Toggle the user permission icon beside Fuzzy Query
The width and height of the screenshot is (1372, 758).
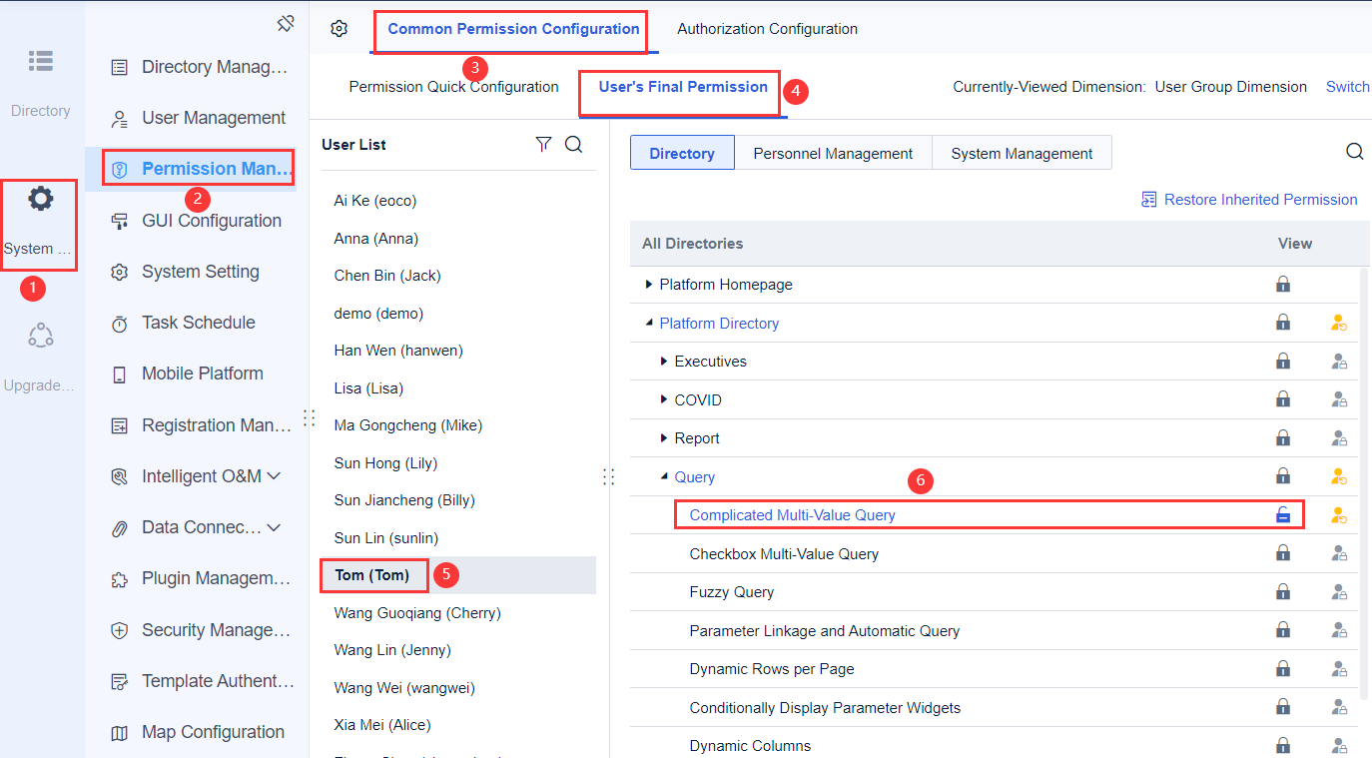1339,591
